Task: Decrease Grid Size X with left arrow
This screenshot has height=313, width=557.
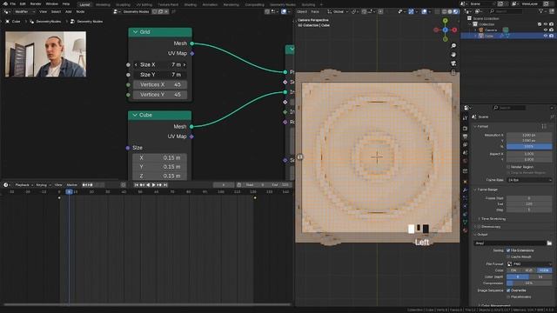Action: 136,64
